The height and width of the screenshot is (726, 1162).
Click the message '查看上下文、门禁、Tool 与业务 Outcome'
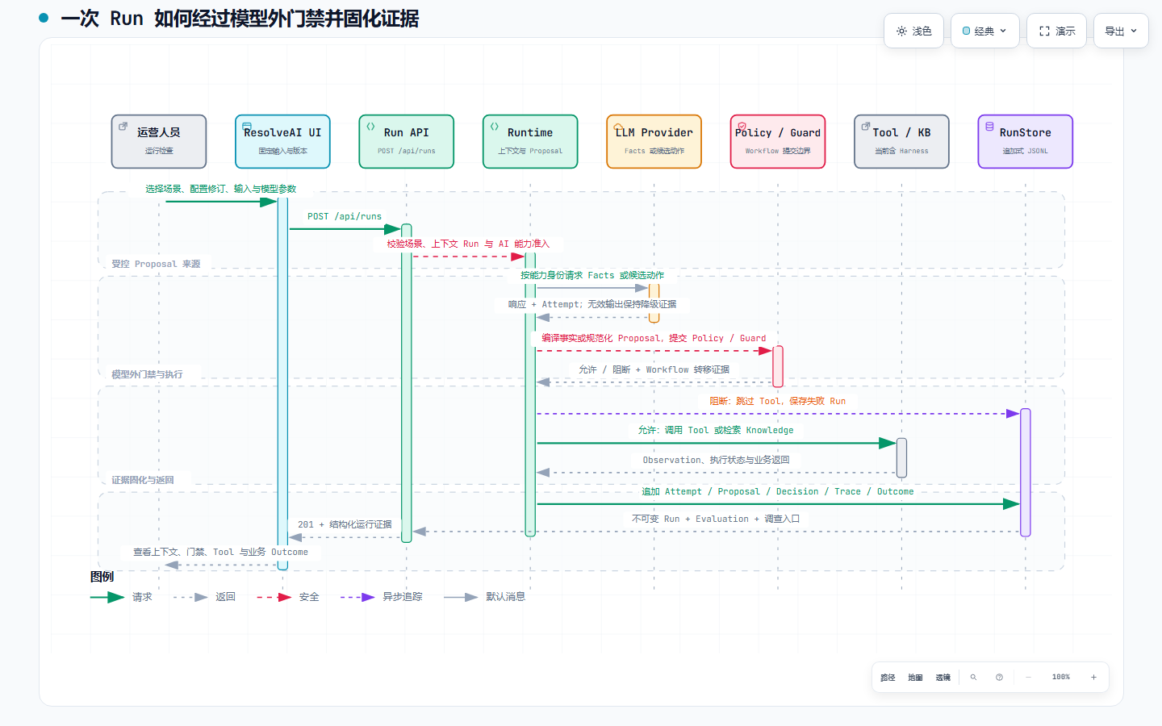pyautogui.click(x=221, y=552)
